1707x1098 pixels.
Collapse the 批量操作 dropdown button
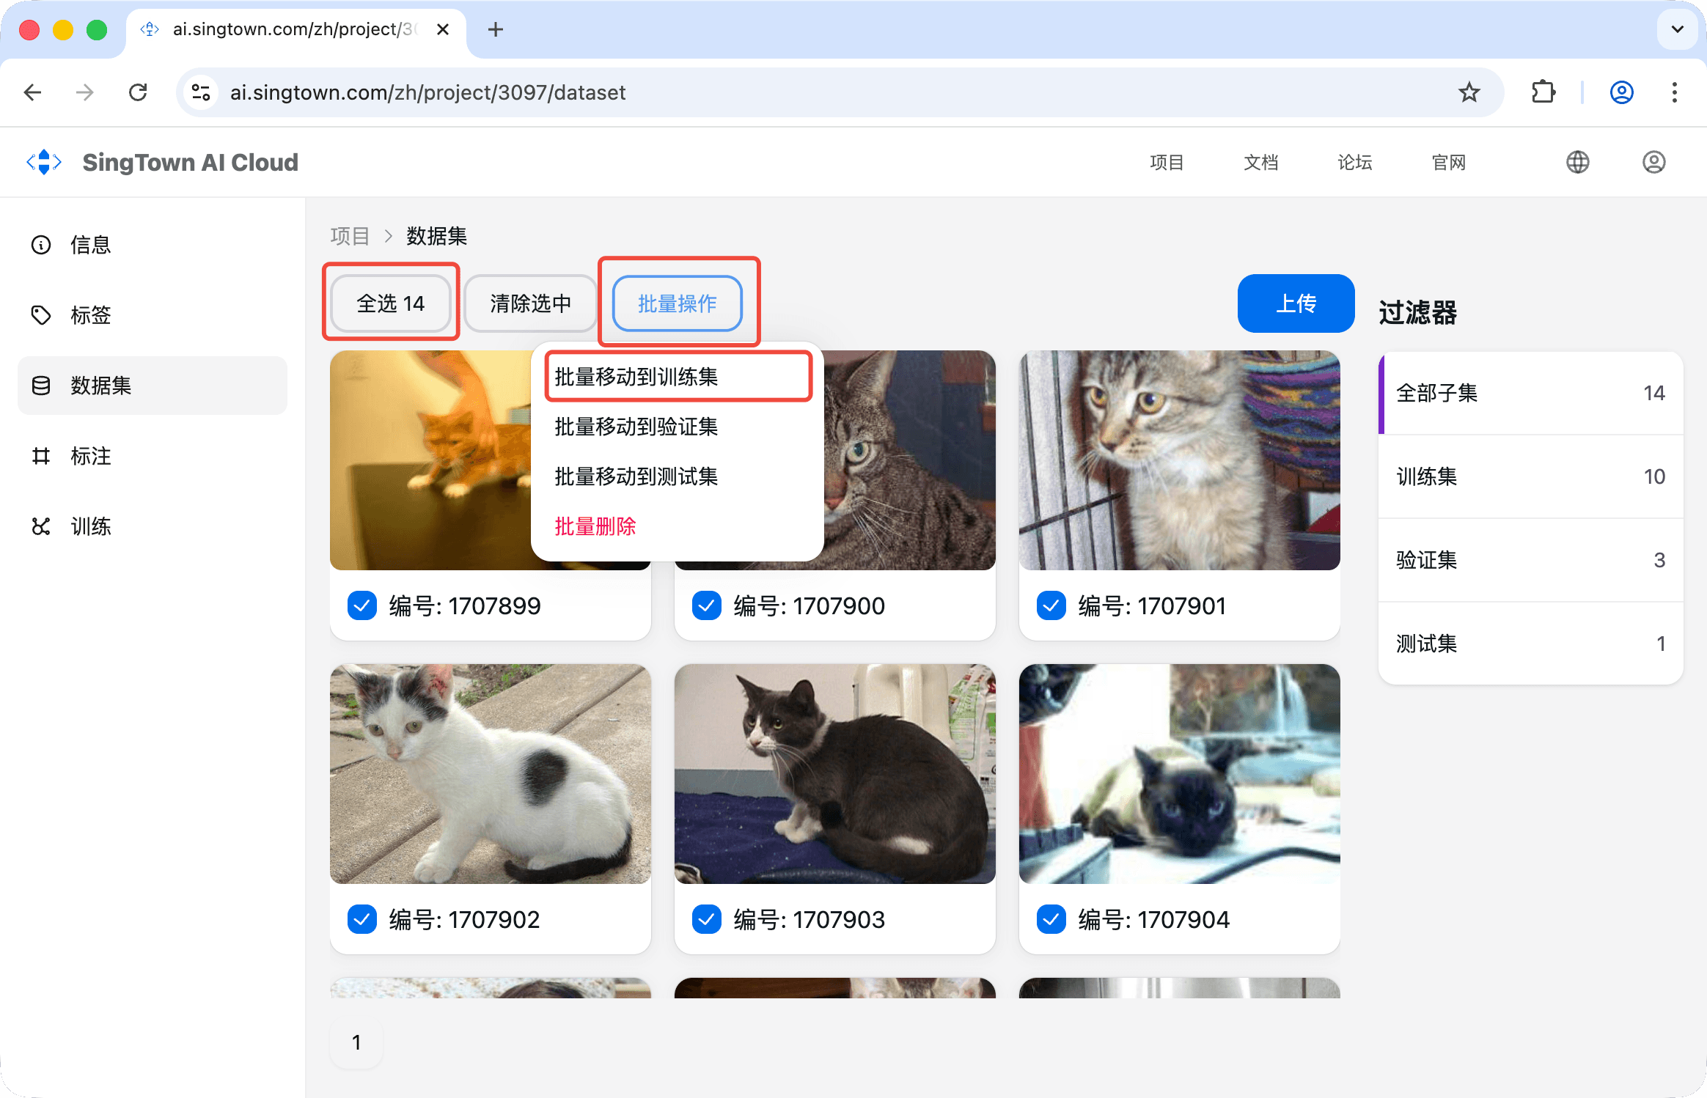677,303
